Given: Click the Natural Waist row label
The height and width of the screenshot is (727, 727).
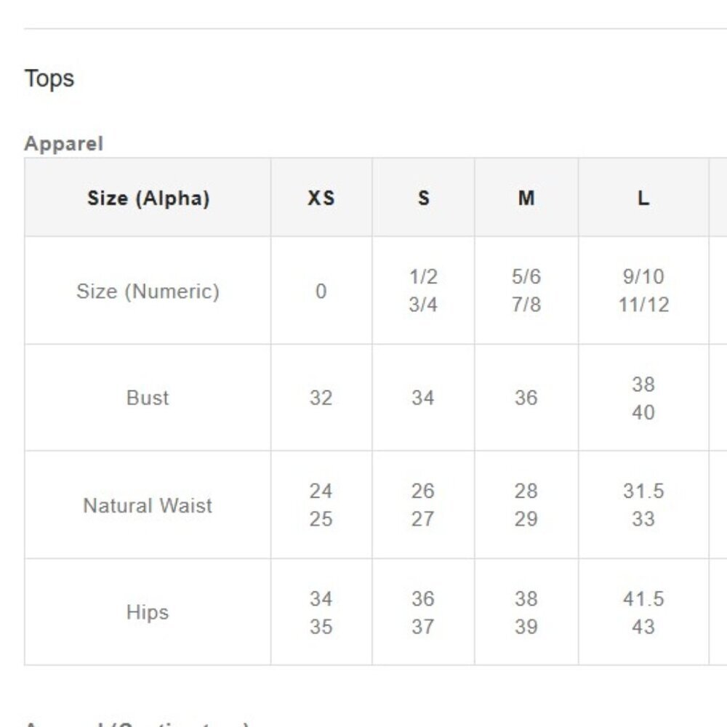Looking at the screenshot, I should point(148,505).
